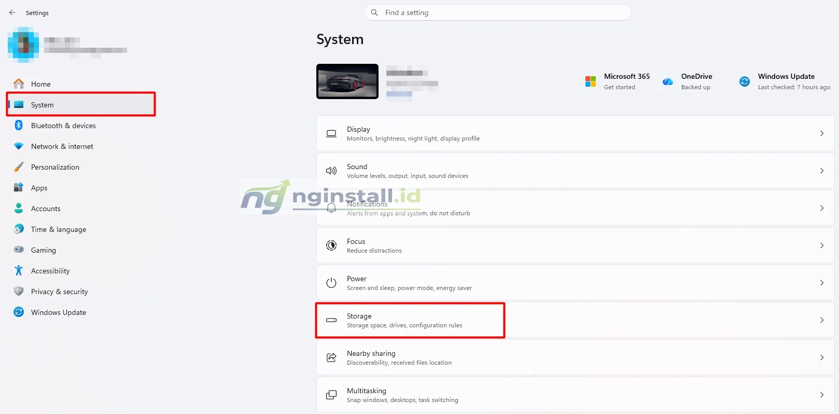Click the Personalization paintbrush icon
839x414 pixels.
click(x=19, y=167)
